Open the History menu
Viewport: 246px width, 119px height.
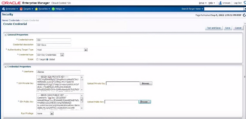[x=60, y=9]
